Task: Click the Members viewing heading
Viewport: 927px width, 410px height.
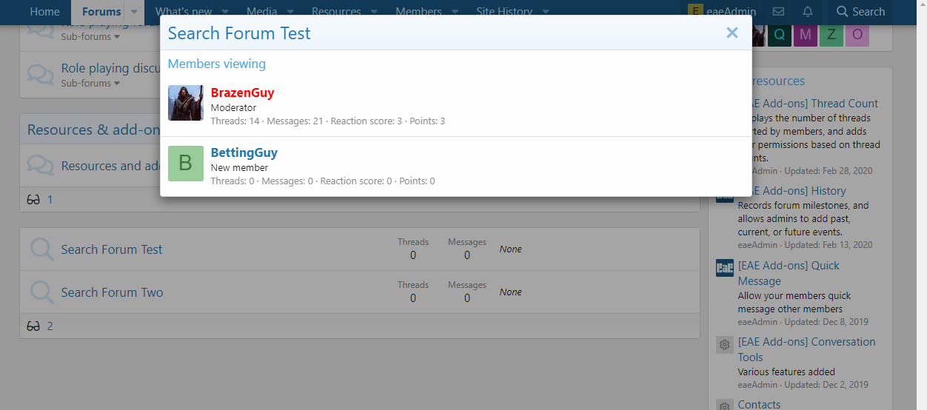Action: 217,64
